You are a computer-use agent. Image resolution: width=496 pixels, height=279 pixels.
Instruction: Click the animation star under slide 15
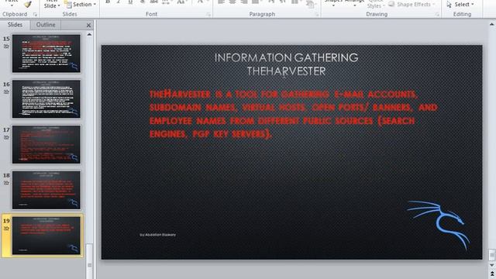tap(6, 46)
